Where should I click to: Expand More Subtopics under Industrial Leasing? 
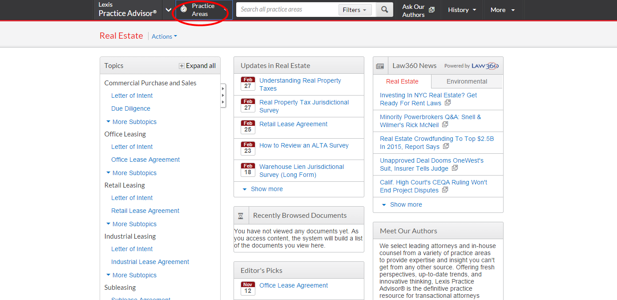tap(131, 275)
